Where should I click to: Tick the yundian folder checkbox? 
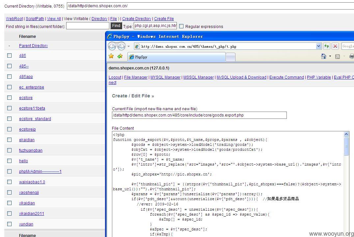click(10, 224)
